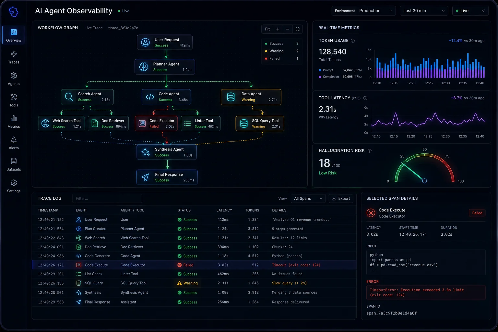This screenshot has height=332, width=498.
Task: Select the Lint Check trace row
Action: tap(194, 274)
